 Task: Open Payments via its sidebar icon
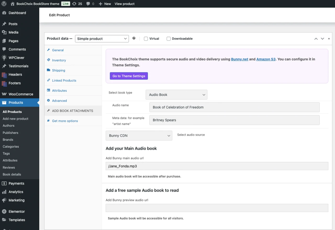[x=4, y=183]
